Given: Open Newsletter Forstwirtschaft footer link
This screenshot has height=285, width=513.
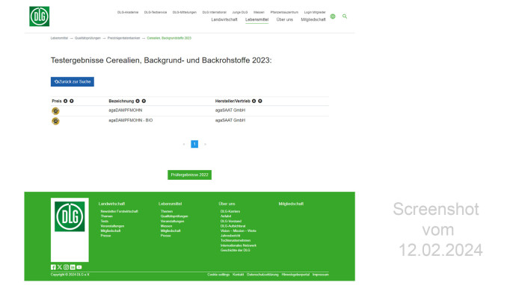Looking at the screenshot, I should click(120, 212).
